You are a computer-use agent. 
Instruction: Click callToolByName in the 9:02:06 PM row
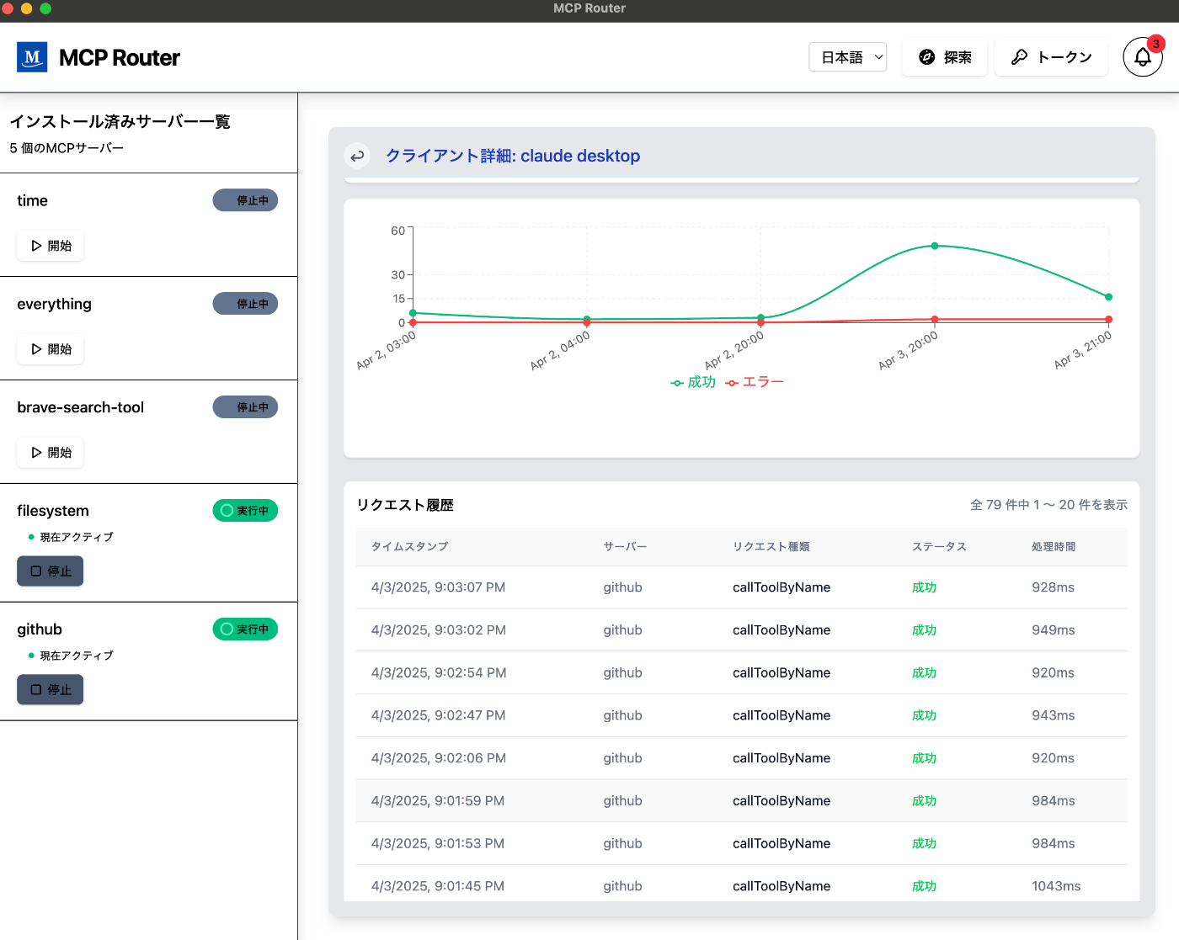pyautogui.click(x=782, y=758)
